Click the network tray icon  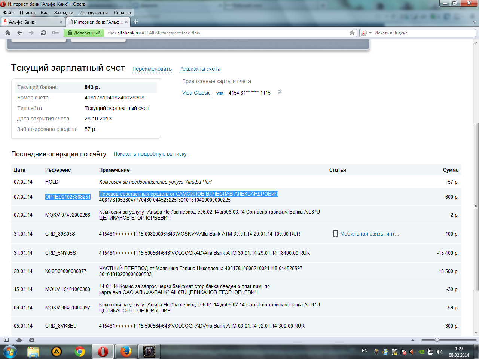430,352
